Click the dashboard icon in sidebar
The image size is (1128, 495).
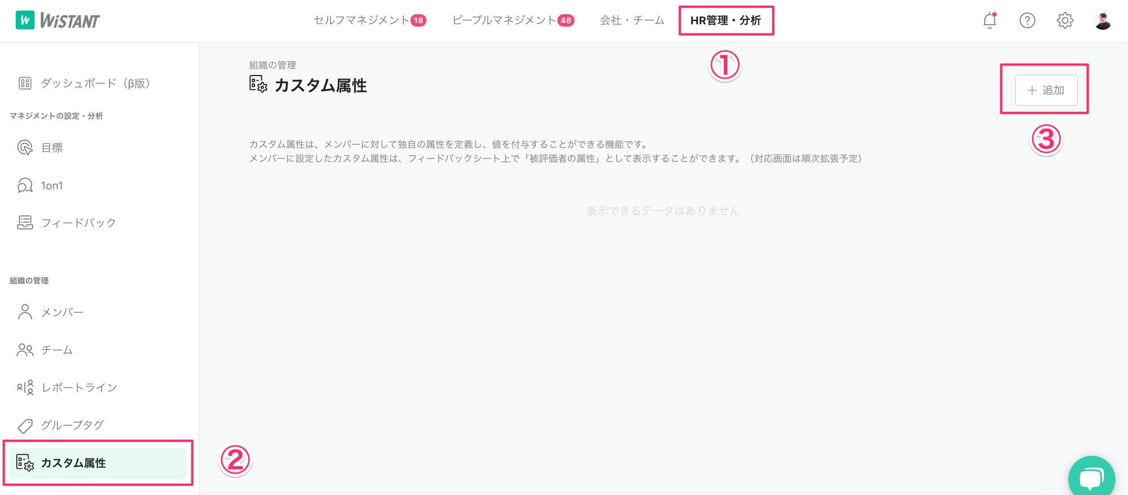[x=25, y=83]
